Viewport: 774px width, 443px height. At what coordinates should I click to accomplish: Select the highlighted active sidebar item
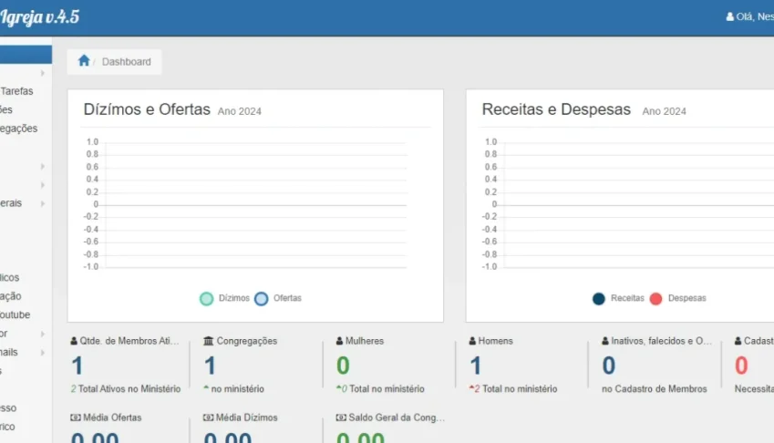click(26, 55)
